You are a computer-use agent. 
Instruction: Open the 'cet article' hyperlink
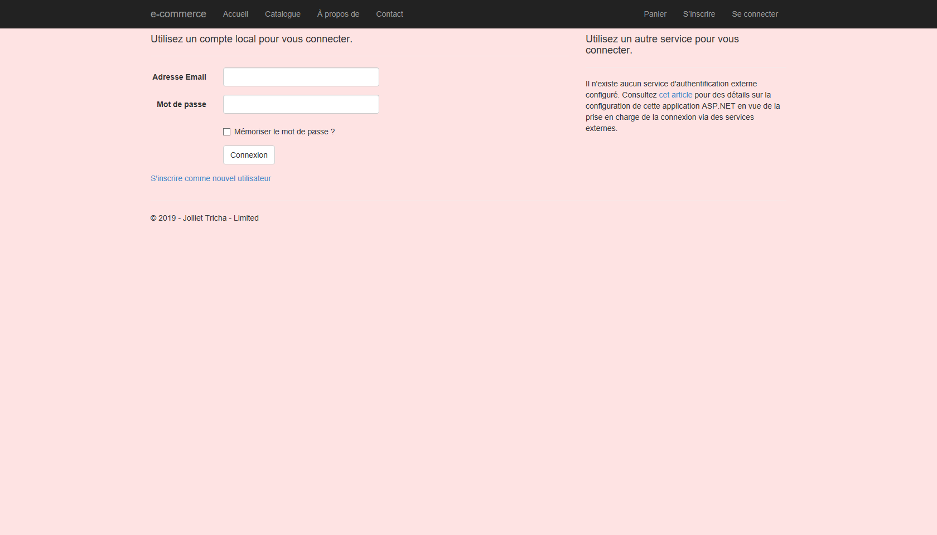[675, 95]
